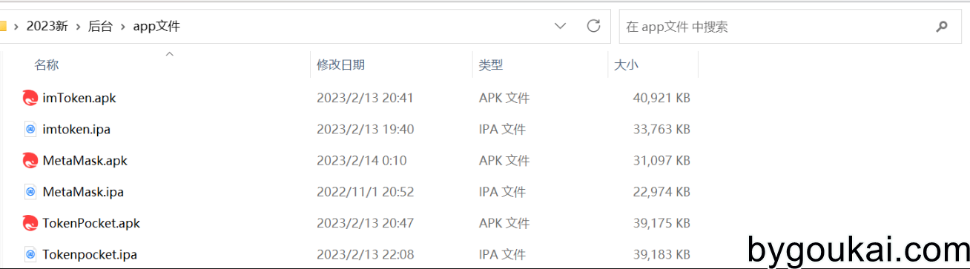Click the sort arrow above 名称 column
This screenshot has width=970, height=269.
point(169,53)
